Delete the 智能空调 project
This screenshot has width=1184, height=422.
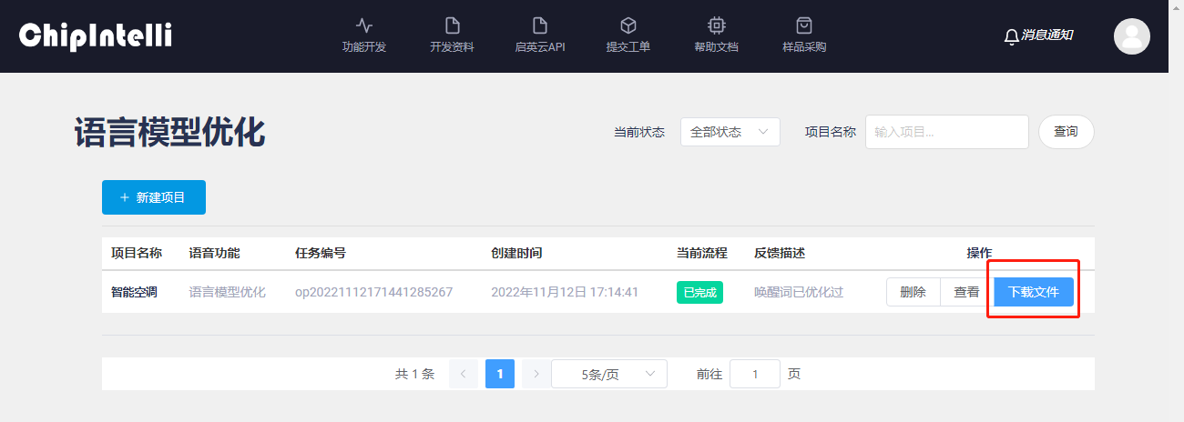pos(913,292)
